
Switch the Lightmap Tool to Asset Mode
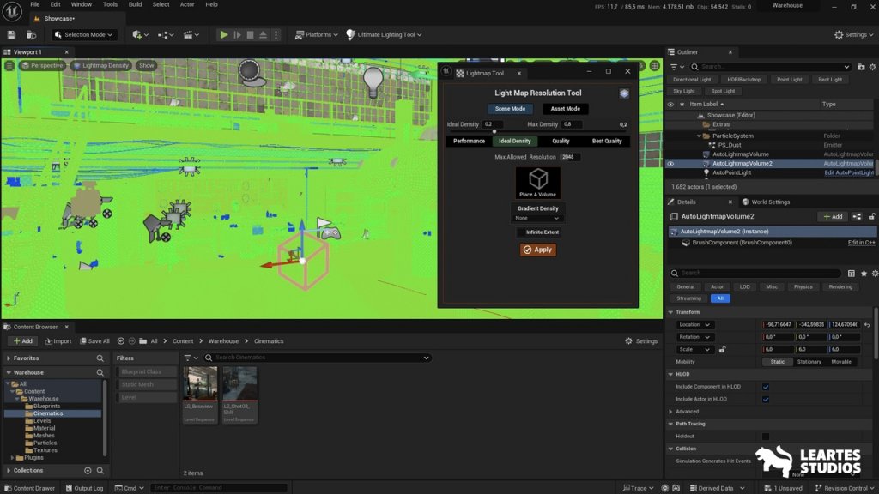tap(565, 109)
